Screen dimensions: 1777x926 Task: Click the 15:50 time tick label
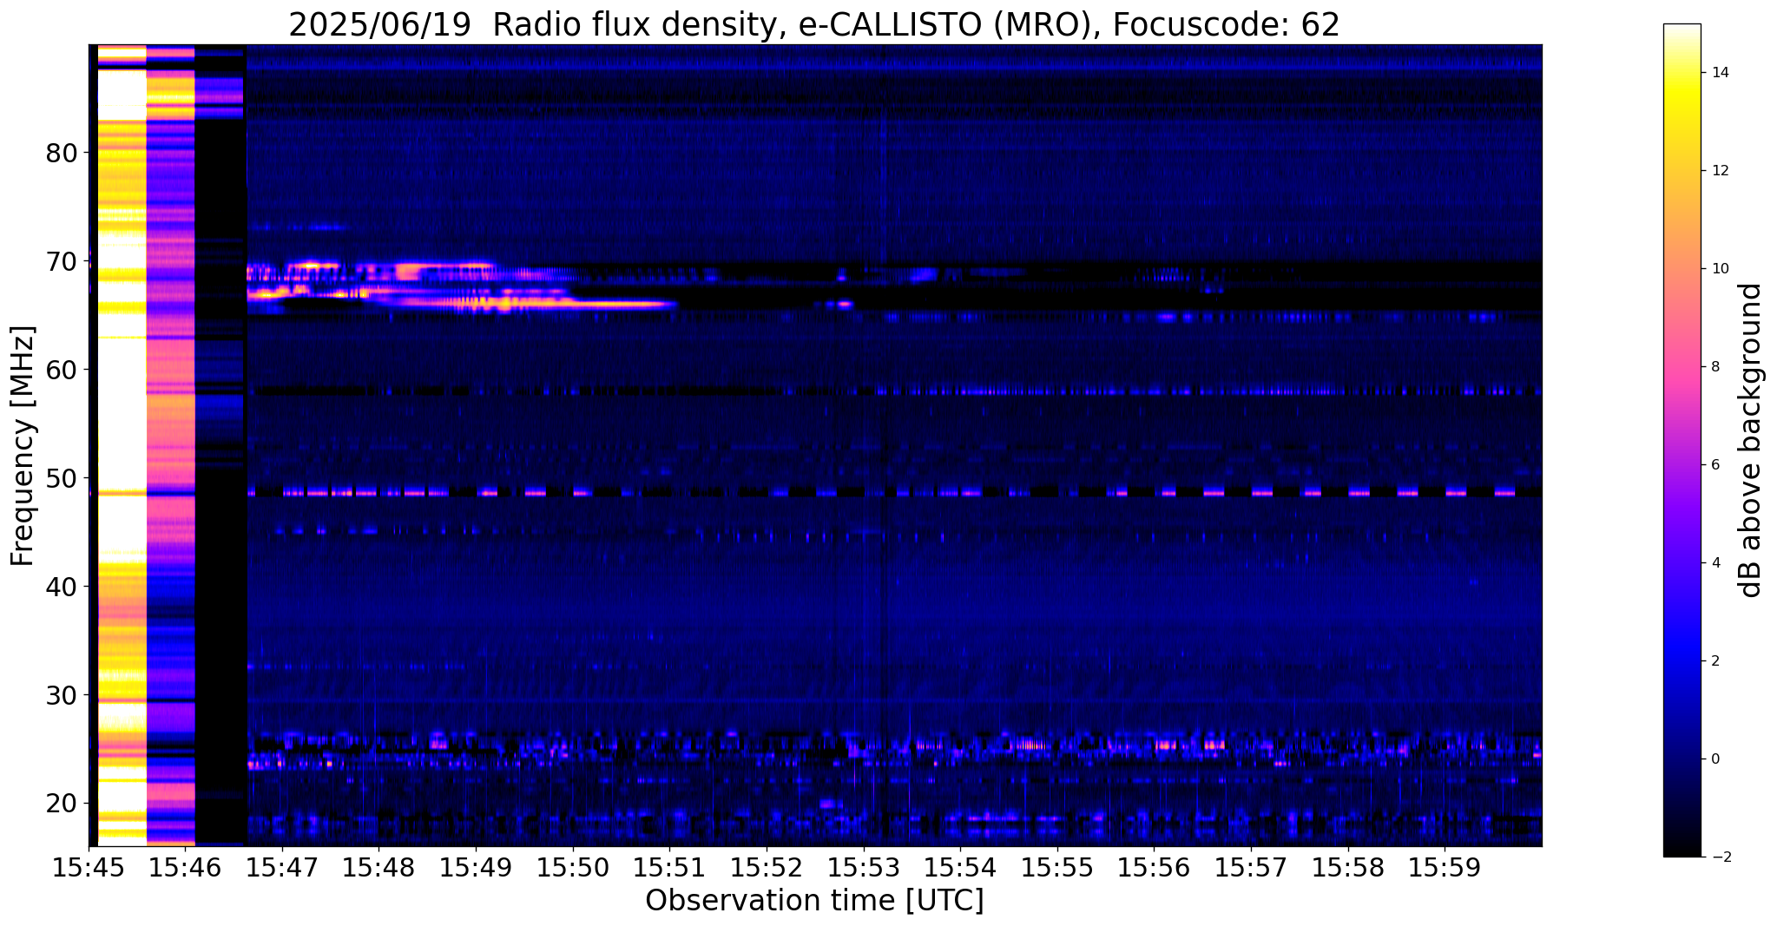tap(573, 867)
